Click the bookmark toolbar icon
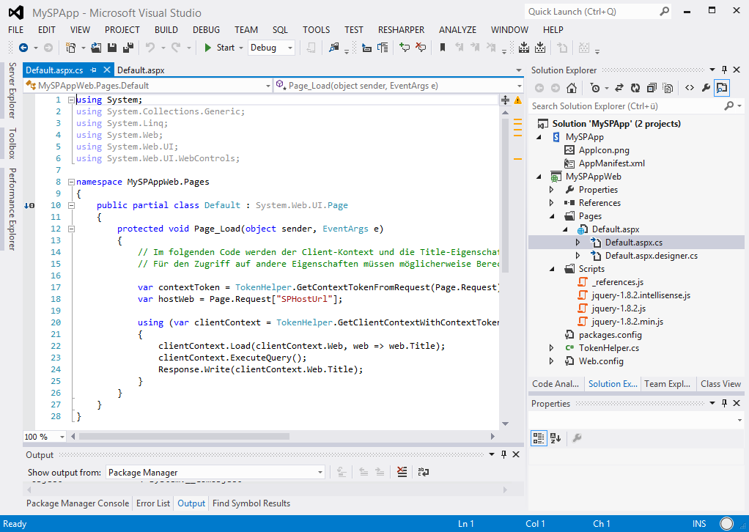 pyautogui.click(x=443, y=48)
